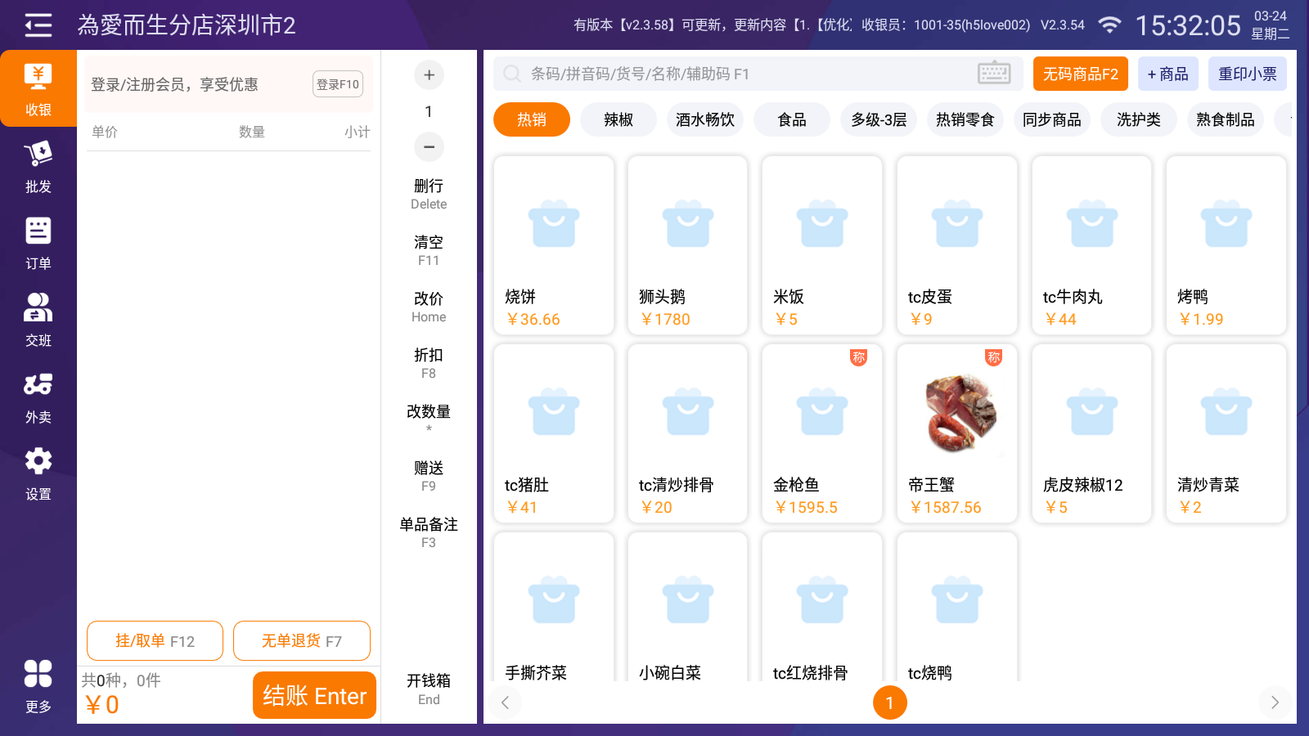Switch to the 酒水畅饮 category tab
1309x736 pixels.
pos(705,120)
